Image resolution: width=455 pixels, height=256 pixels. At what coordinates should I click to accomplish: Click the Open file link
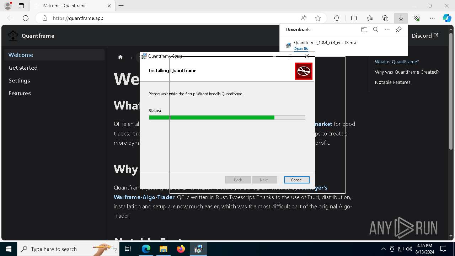pos(301,49)
